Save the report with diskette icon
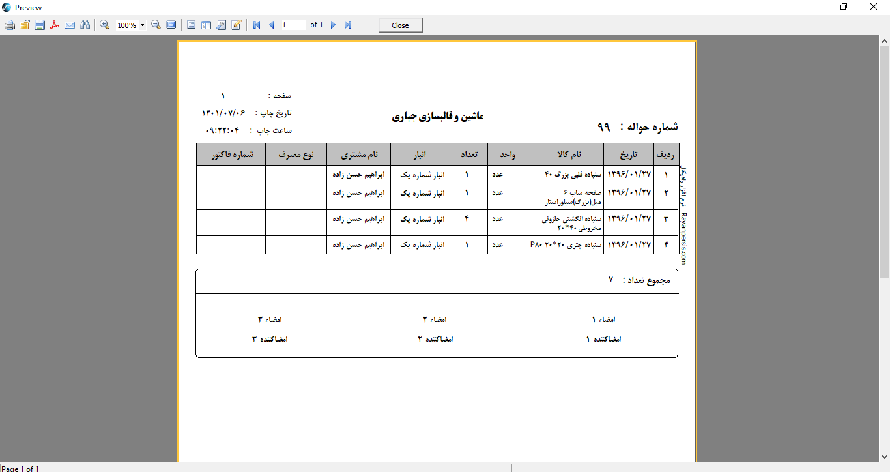The height and width of the screenshot is (472, 890). pyautogui.click(x=40, y=25)
